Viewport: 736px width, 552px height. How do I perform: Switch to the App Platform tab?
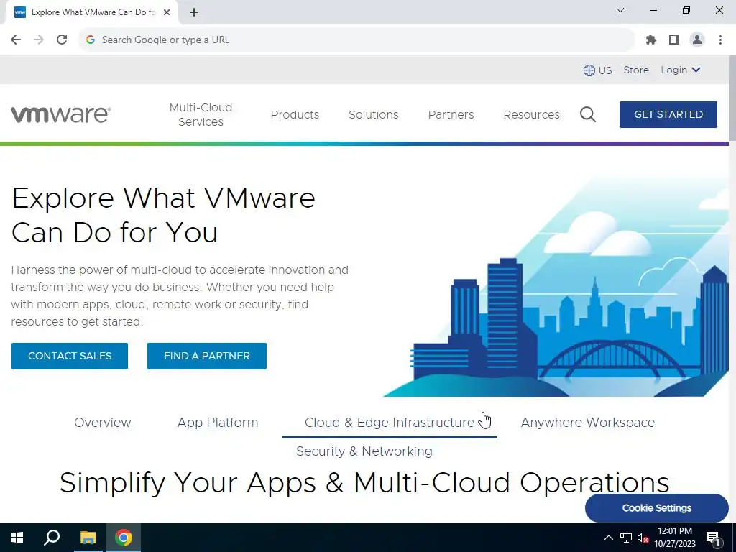coord(218,423)
